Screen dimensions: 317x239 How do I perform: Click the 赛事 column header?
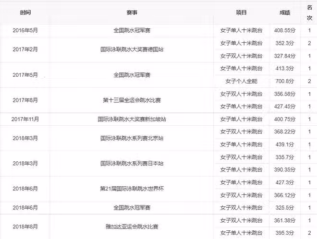132,13
